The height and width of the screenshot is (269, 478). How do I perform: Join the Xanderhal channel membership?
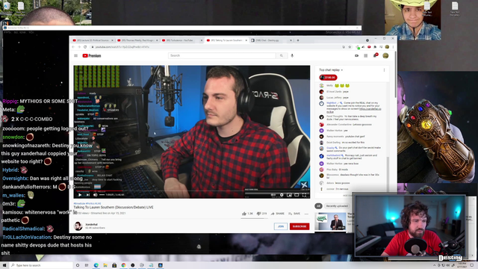[281, 226]
